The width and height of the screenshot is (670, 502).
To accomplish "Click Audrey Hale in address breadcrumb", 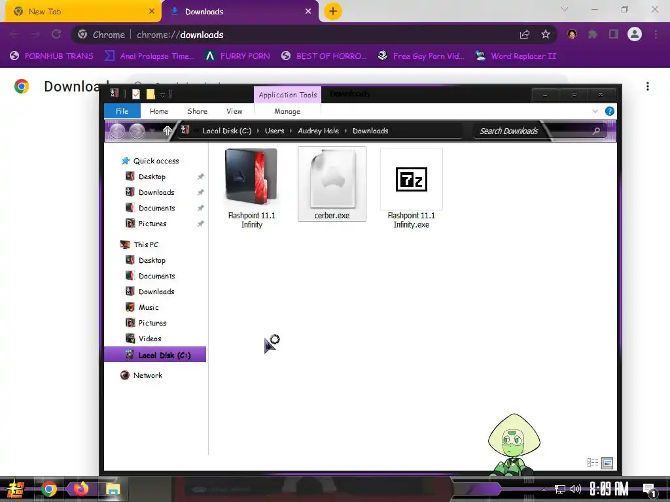I will pyautogui.click(x=319, y=131).
